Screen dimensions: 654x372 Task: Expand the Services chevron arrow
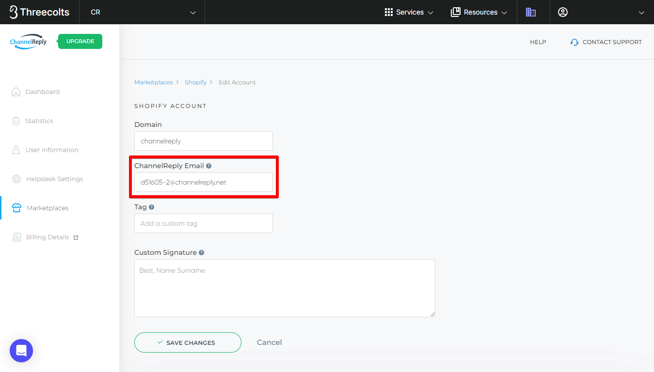(431, 13)
